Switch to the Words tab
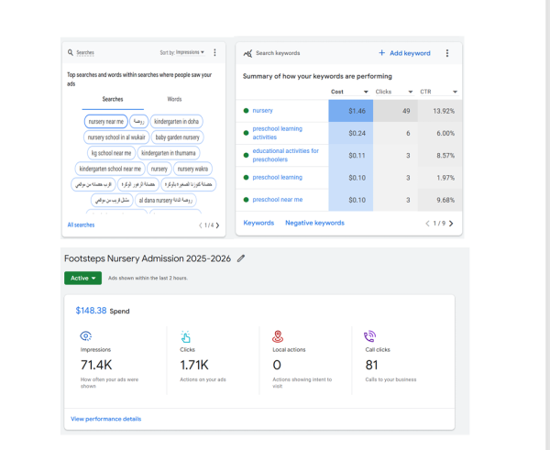This screenshot has width=550, height=450. [x=174, y=99]
